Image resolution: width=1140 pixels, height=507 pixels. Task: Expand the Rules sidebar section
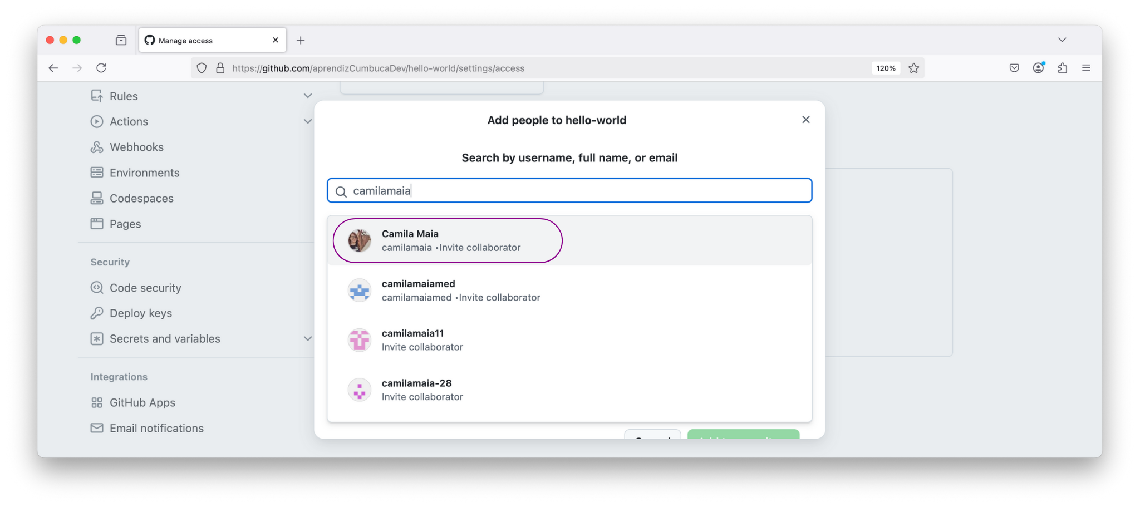tap(307, 96)
